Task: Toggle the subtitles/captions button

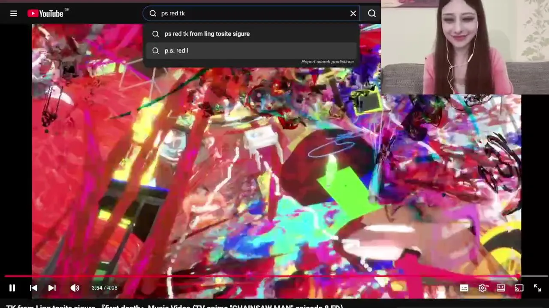Action: pos(464,288)
